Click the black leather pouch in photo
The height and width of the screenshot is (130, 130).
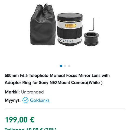click(43, 25)
